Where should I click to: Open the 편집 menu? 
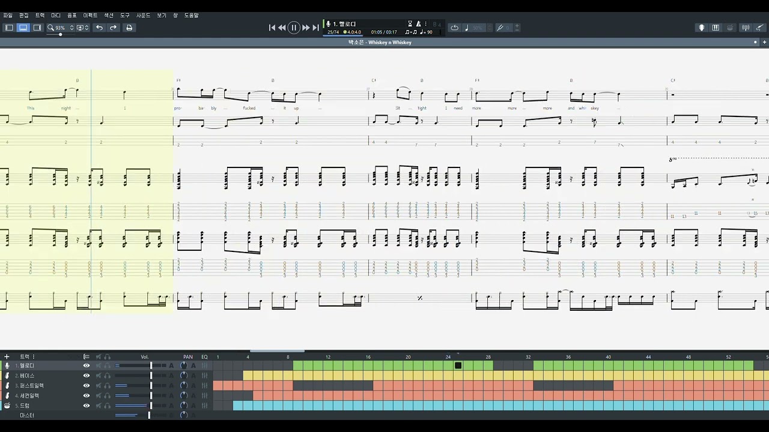[x=24, y=16]
